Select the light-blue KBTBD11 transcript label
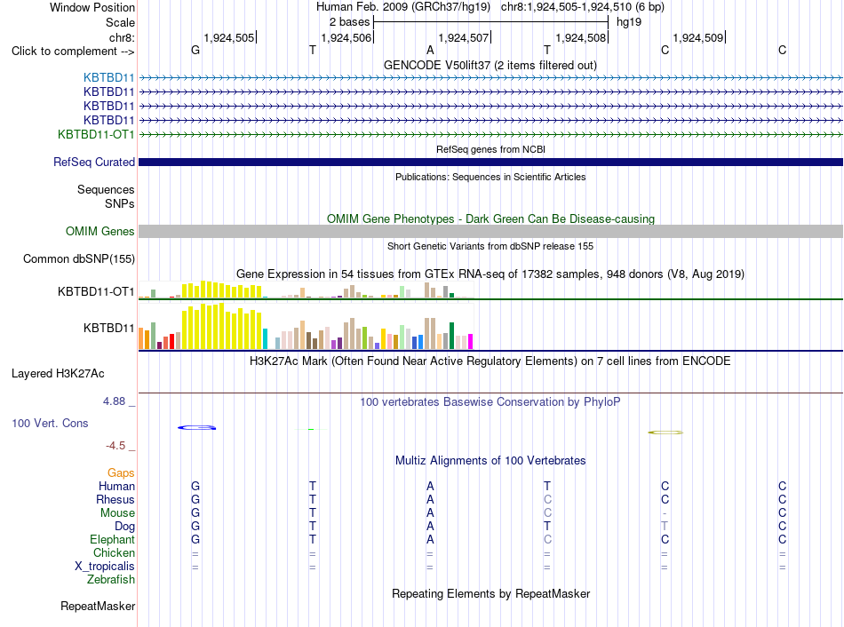844x627 pixels. tap(108, 77)
